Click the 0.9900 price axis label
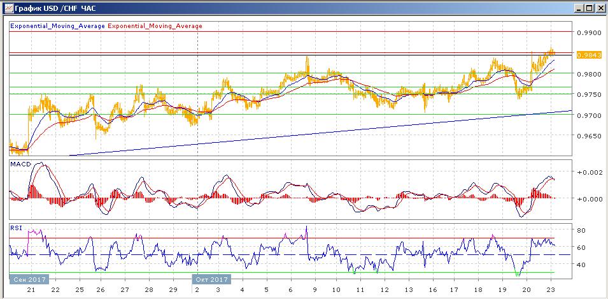608x299 pixels. (x=588, y=33)
